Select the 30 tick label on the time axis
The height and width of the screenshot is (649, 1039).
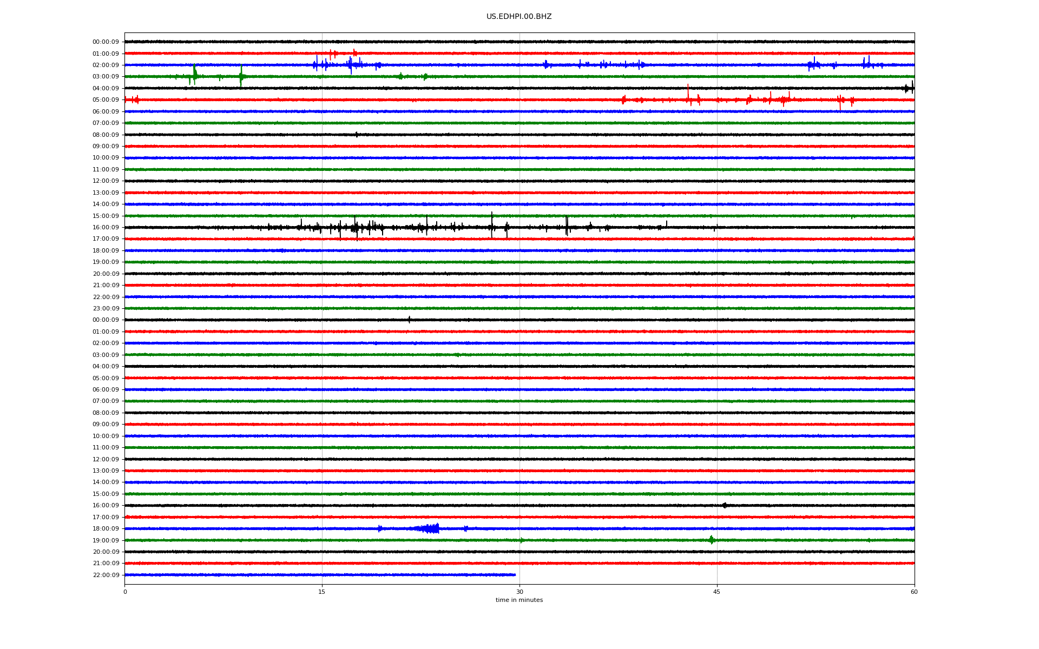pos(519,592)
